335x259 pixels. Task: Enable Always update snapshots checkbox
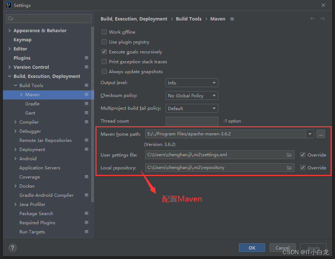(104, 72)
